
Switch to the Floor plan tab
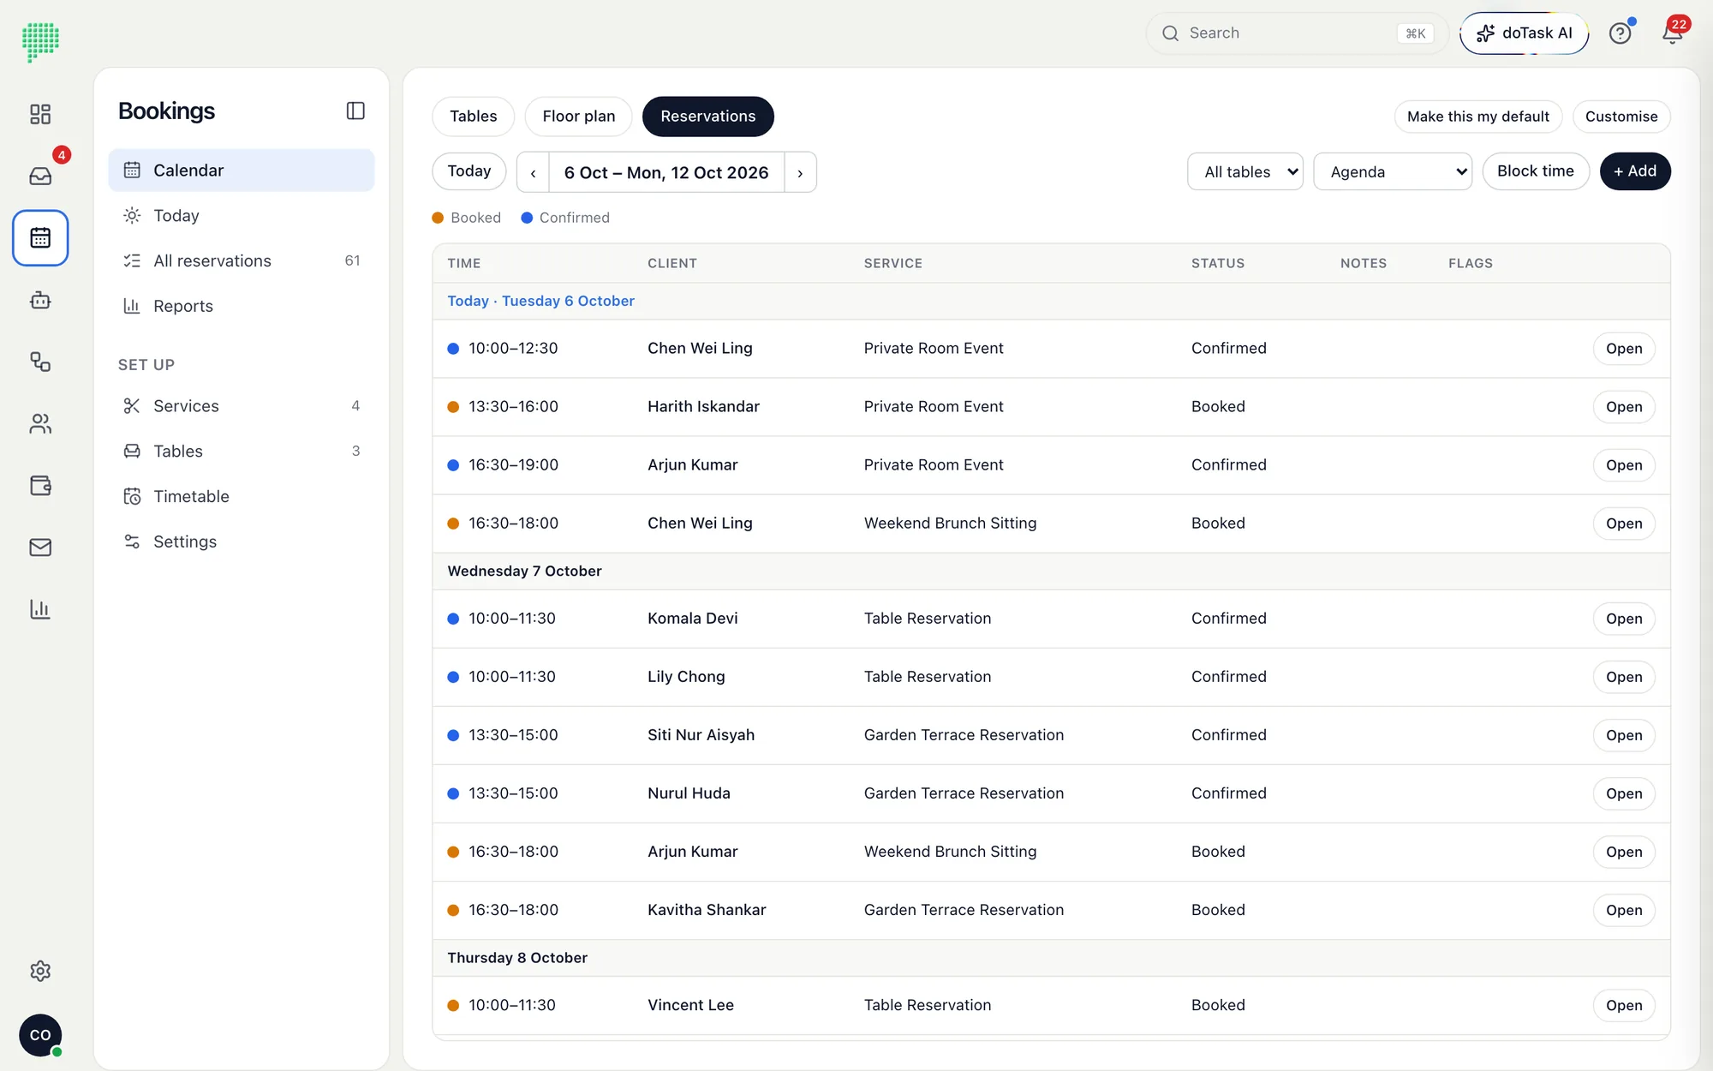[579, 117]
